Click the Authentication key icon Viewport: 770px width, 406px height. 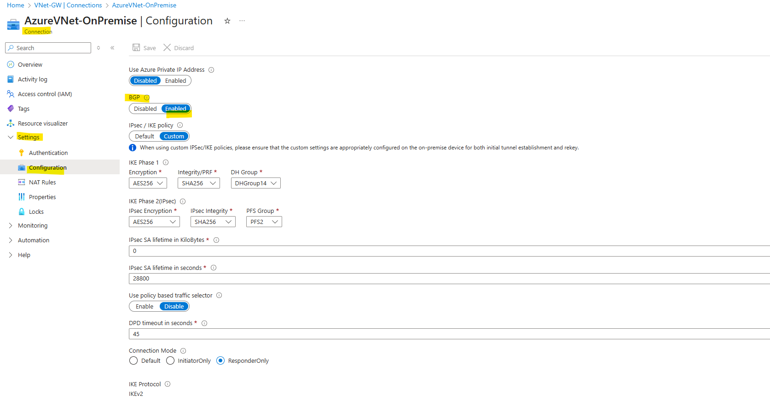coord(22,153)
